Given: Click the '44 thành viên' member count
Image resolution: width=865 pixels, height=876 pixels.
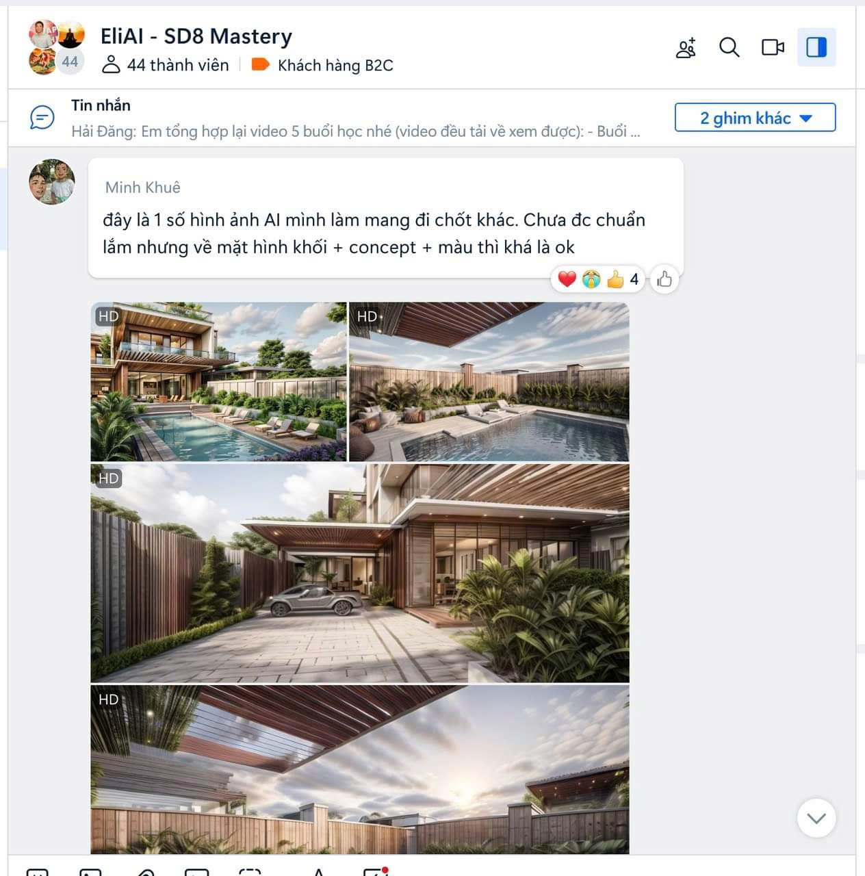Looking at the screenshot, I should point(165,65).
